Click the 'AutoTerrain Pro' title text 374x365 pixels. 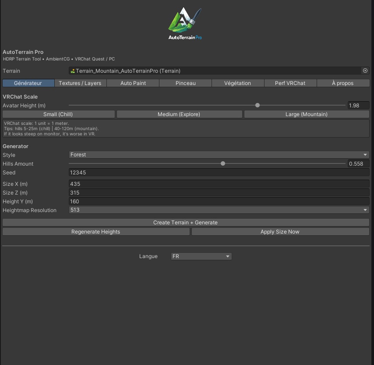(x=23, y=52)
